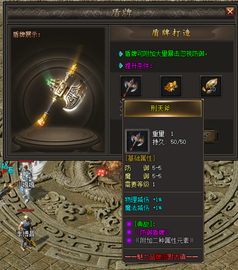Click the 《防御盾牌》 magenta text

[152, 232]
